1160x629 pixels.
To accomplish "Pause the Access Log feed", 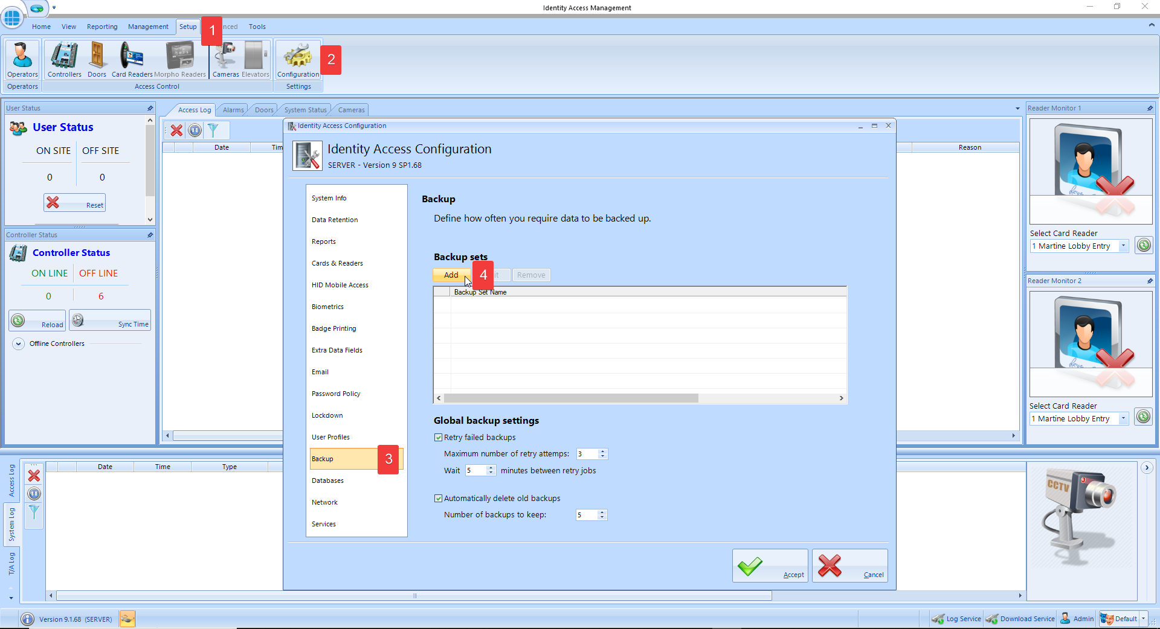I will coord(195,130).
